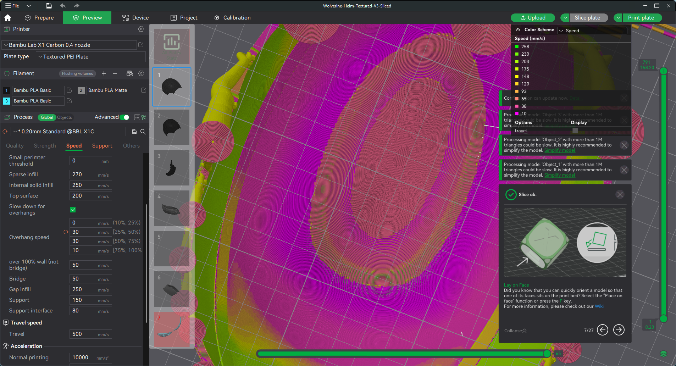
Task: Edit filament 1 Bambu PLA Basic preset
Action: (69, 90)
